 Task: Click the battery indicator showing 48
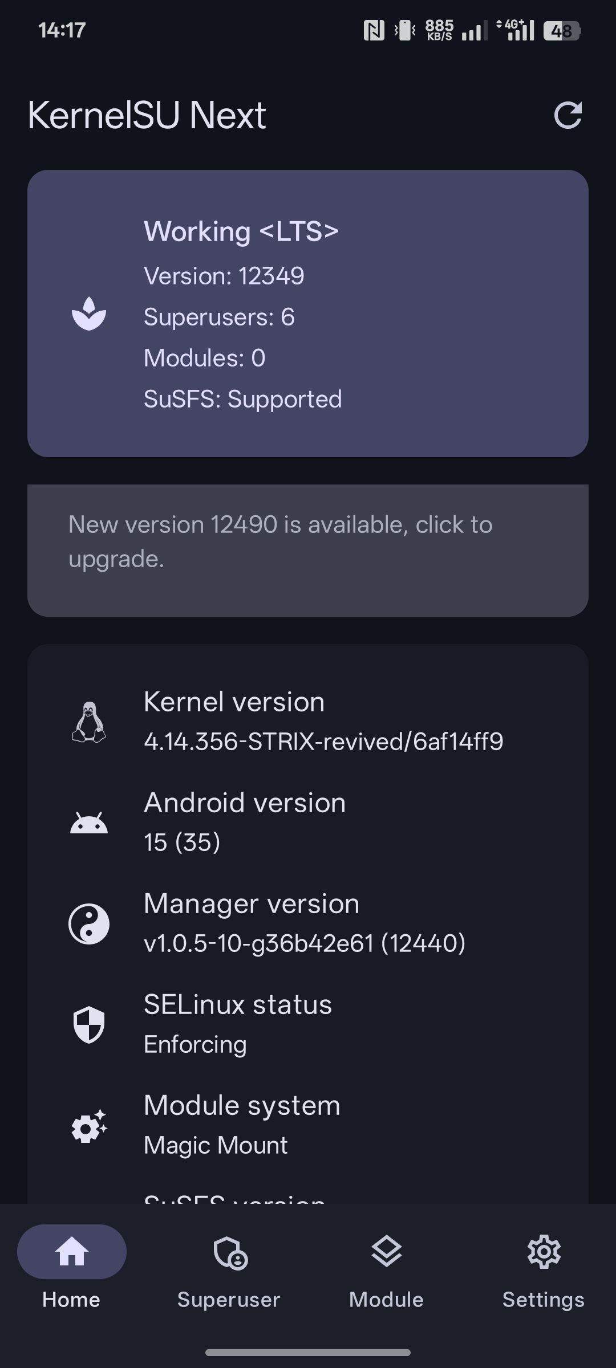pyautogui.click(x=562, y=31)
